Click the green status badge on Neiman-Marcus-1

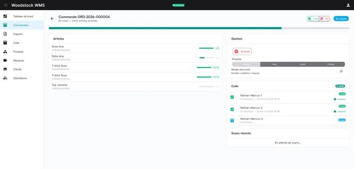coord(342,94)
